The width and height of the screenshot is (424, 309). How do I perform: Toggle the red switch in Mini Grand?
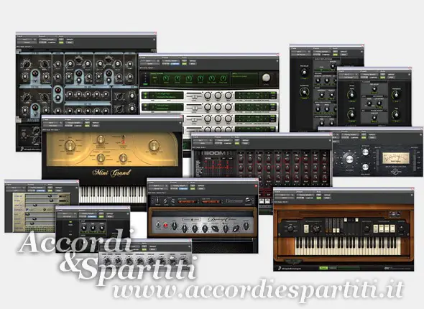click(123, 142)
